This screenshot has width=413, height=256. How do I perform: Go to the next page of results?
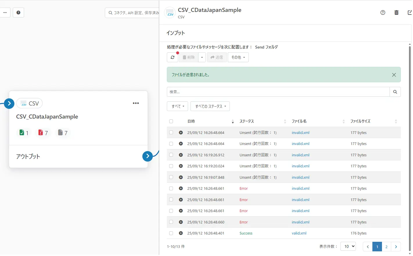coord(396,246)
